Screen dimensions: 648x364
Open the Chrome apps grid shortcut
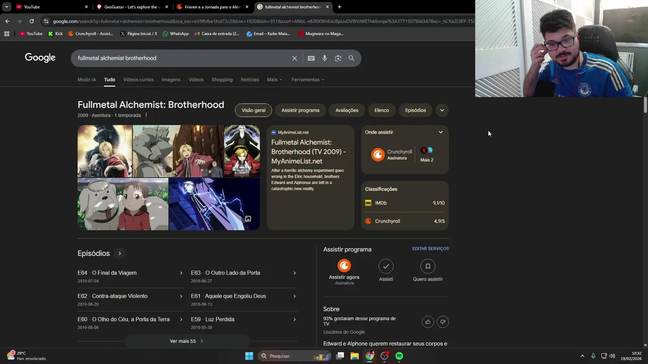(x=7, y=34)
